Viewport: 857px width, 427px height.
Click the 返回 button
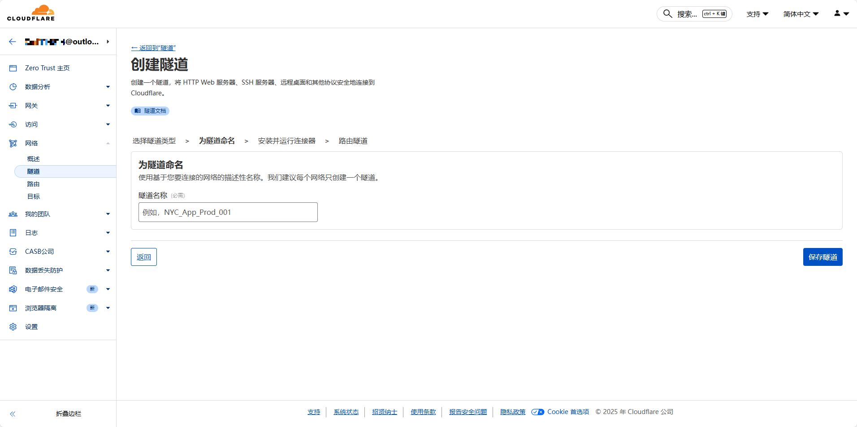(144, 257)
